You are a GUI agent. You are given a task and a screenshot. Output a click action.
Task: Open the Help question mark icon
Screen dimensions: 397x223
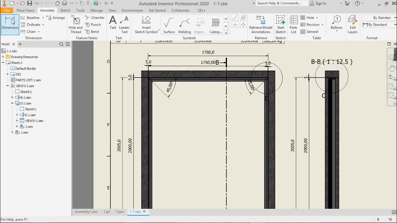click(357, 3)
